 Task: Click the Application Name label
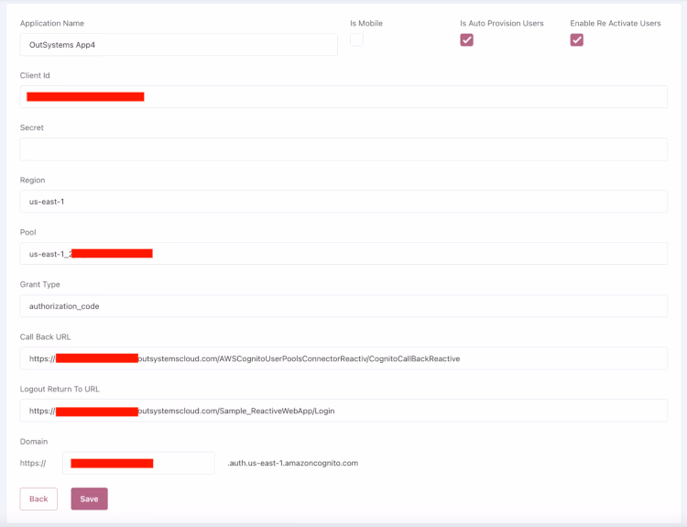pos(51,23)
